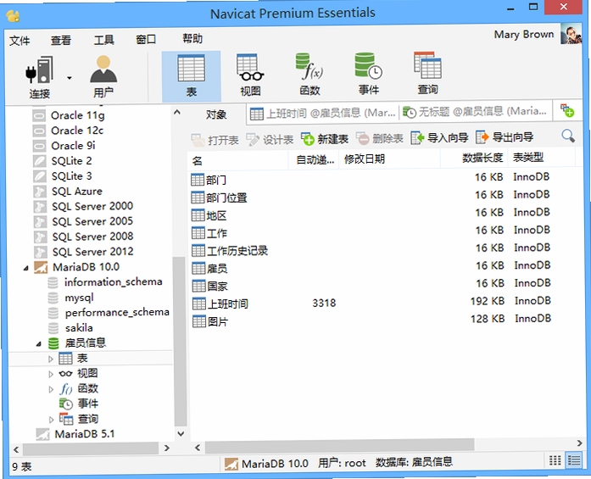Switch to 事件 events toolbar icon
591x479 pixels.
click(368, 74)
